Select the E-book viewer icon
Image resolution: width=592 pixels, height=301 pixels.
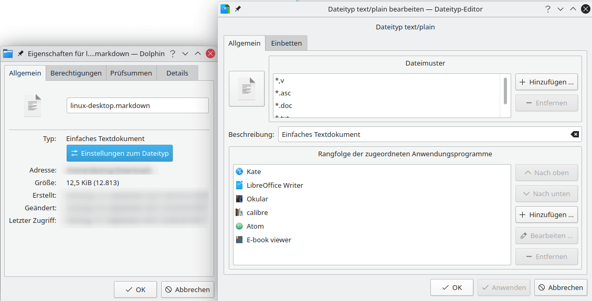(x=239, y=240)
